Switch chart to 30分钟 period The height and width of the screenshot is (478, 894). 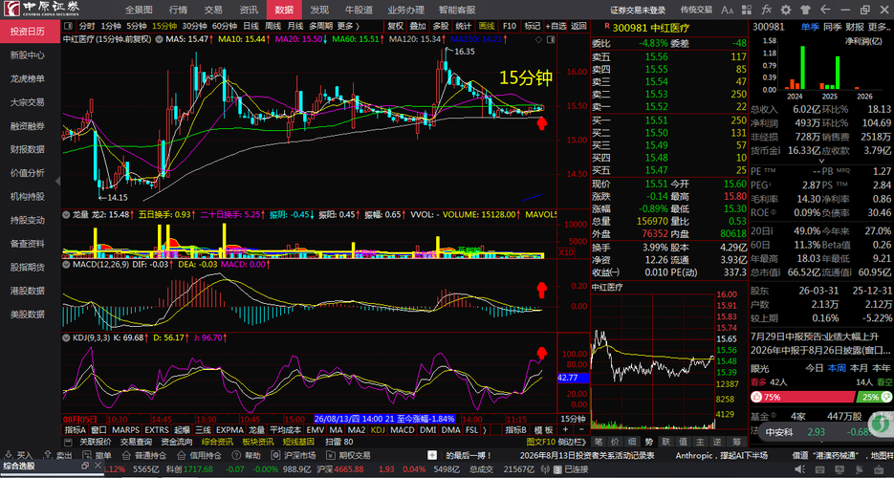coord(194,26)
